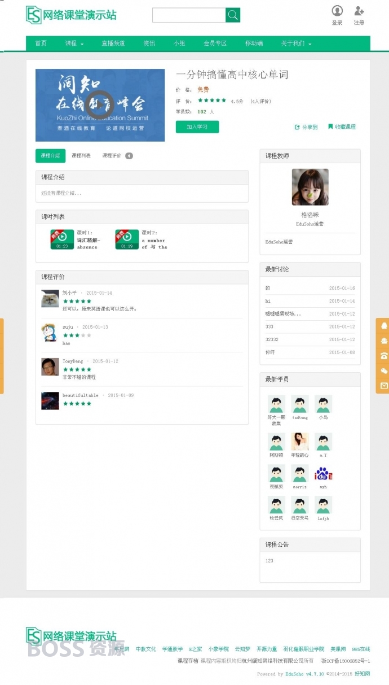The height and width of the screenshot is (685, 389).
Task: Click student 小岛's avatar
Action: coord(323,404)
